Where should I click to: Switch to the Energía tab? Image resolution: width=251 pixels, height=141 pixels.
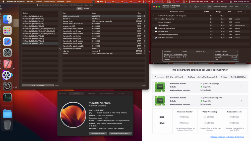coord(224,7)
